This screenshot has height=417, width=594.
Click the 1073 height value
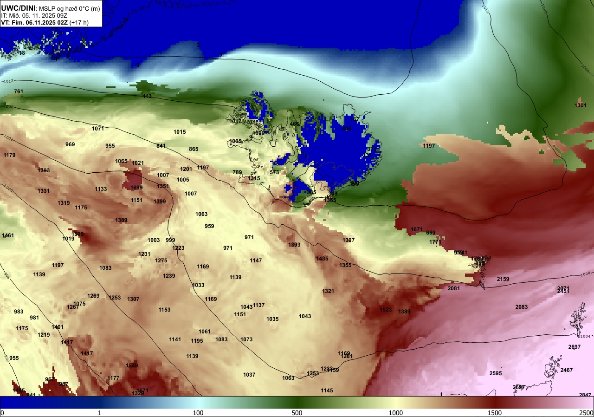click(x=246, y=339)
